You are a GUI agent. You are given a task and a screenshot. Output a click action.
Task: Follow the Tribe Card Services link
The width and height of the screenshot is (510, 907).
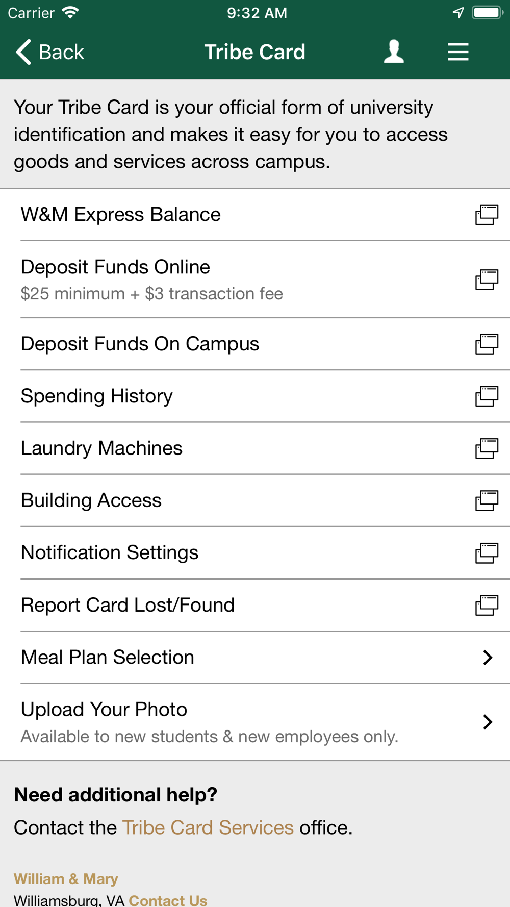coord(208,827)
